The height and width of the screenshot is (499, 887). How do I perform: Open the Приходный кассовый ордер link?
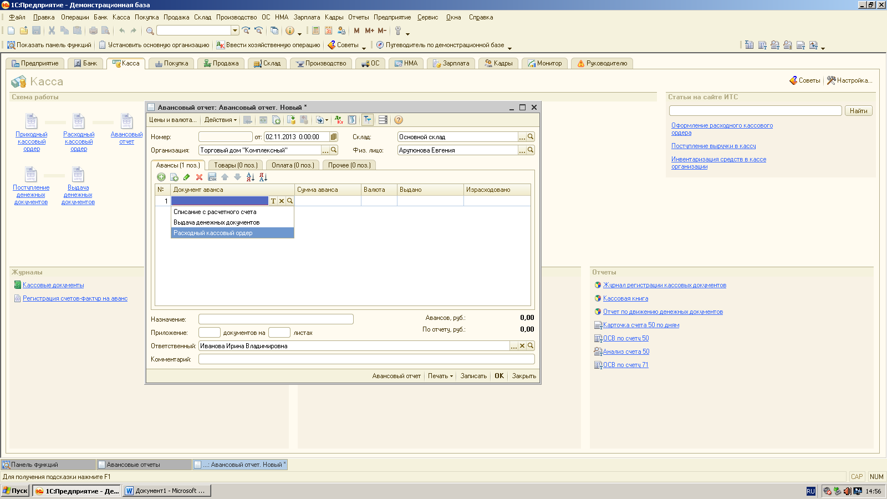(31, 141)
